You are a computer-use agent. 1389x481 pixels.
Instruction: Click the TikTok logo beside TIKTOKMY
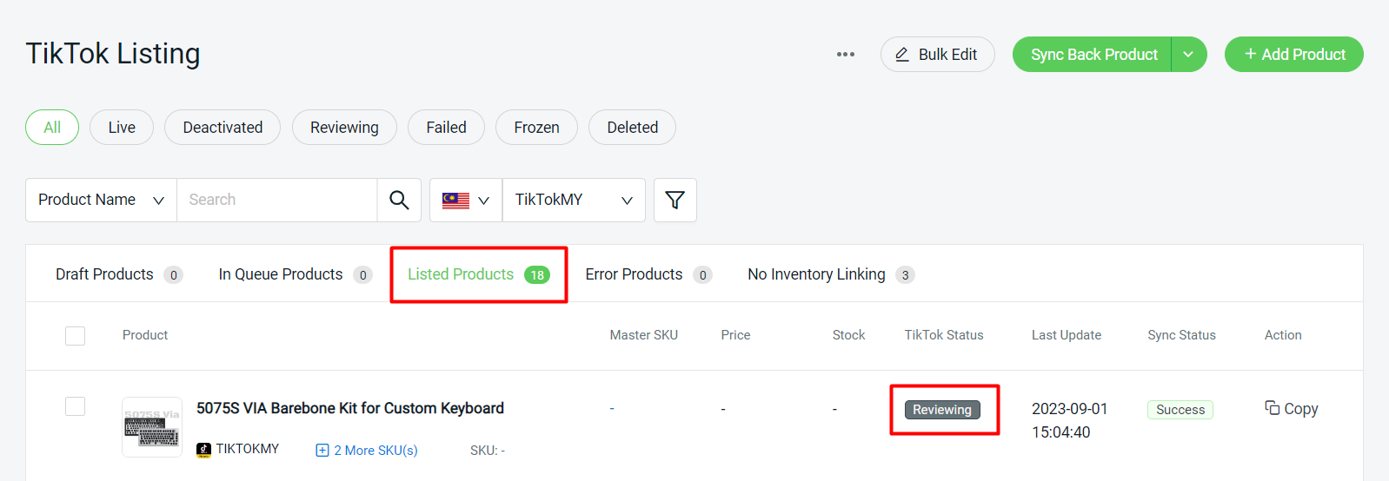click(203, 450)
